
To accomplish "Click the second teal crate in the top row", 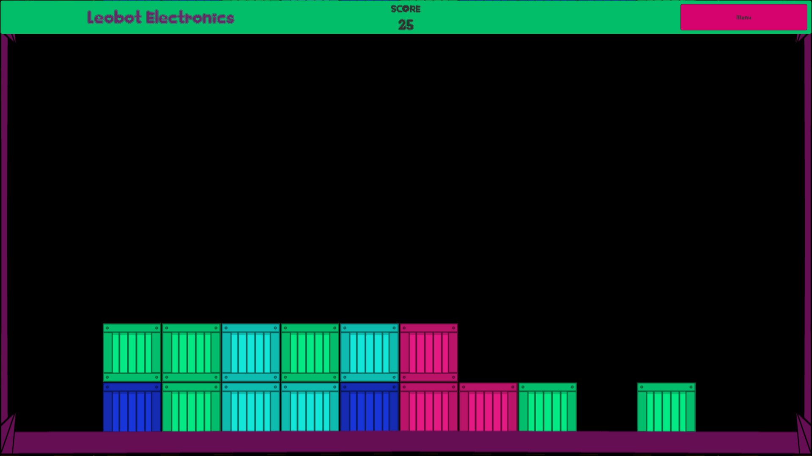I will [x=369, y=350].
